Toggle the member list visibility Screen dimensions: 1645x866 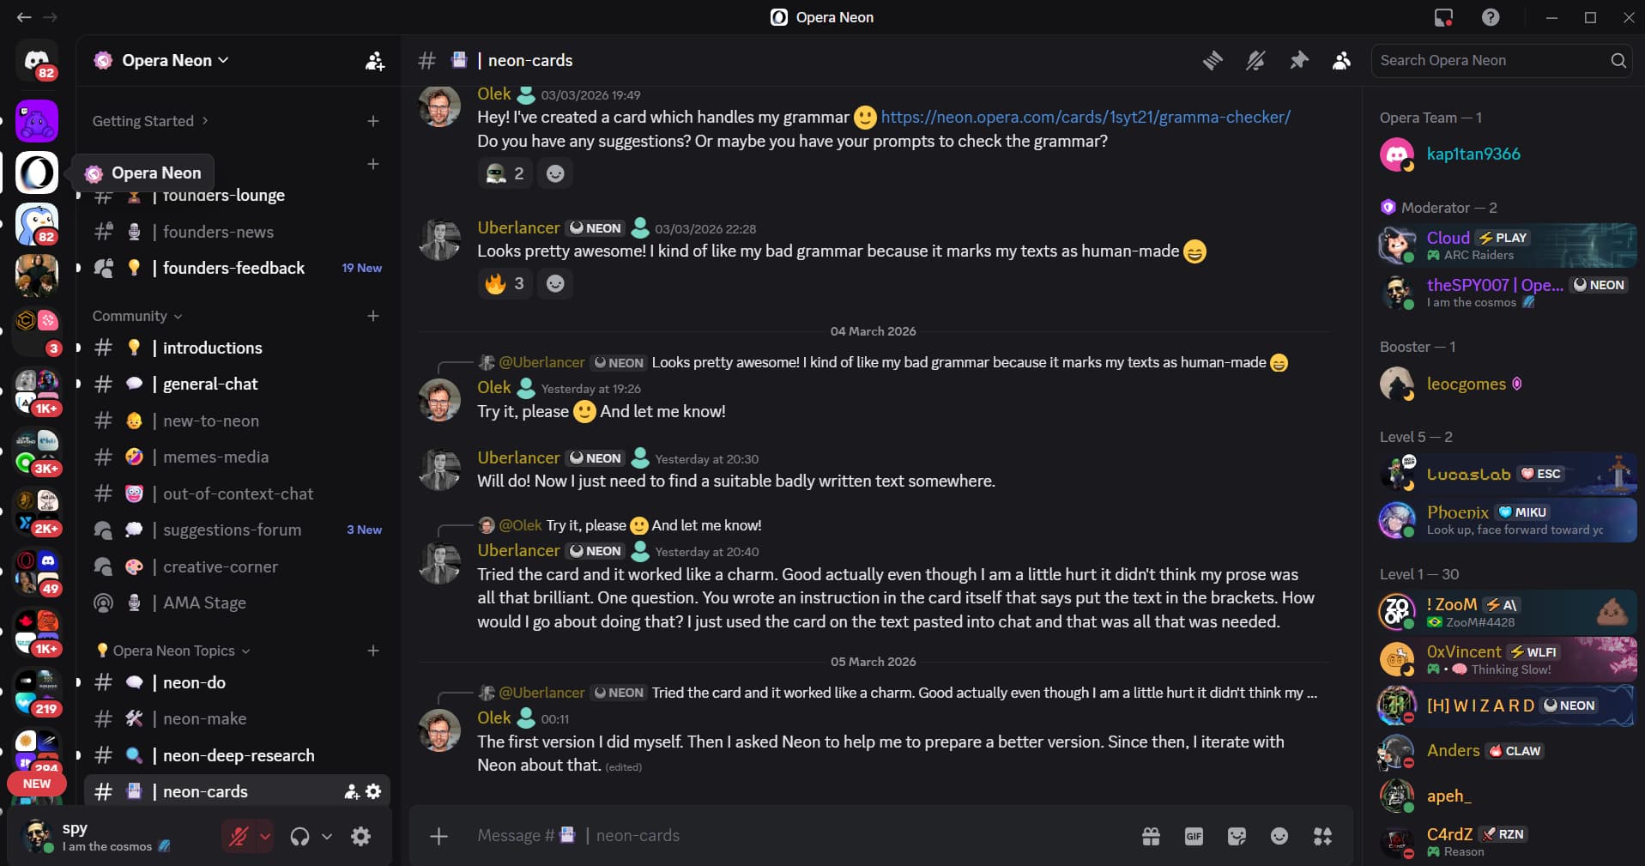[x=1341, y=60]
